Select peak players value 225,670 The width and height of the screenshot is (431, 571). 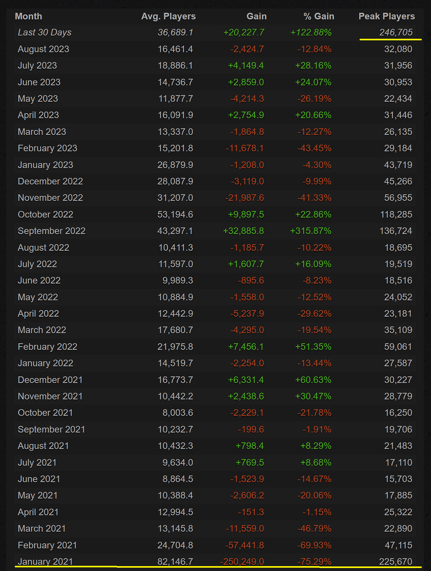396,561
